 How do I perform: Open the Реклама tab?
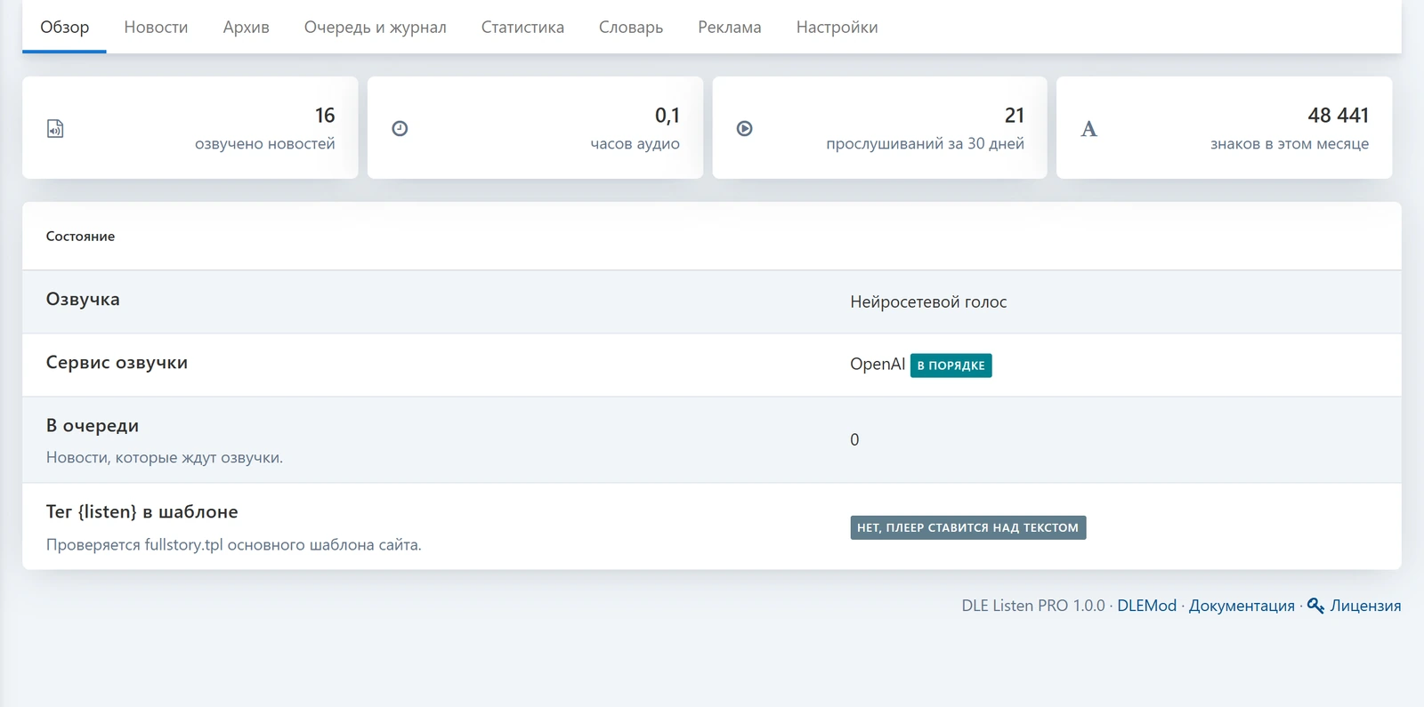click(730, 28)
